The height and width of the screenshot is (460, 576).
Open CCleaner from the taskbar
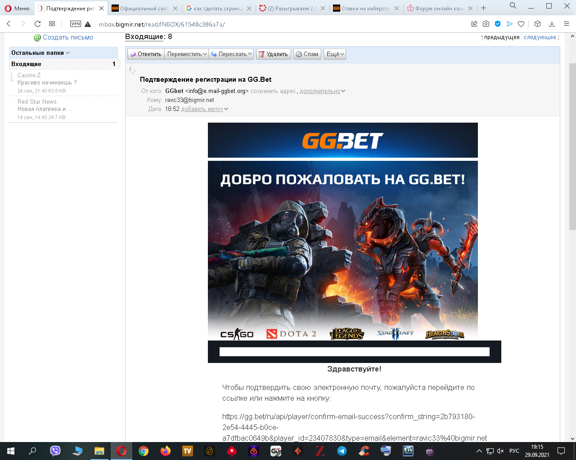coord(364,451)
